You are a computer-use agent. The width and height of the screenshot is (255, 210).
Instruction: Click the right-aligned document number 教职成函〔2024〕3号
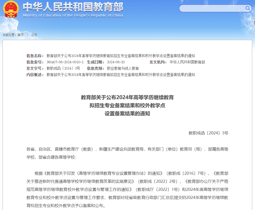[x=208, y=133]
